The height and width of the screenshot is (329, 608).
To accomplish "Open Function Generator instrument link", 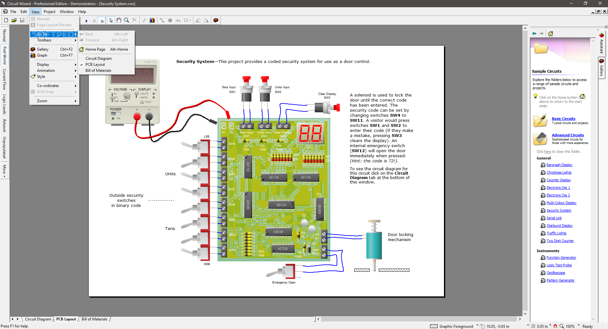I will 561,258.
